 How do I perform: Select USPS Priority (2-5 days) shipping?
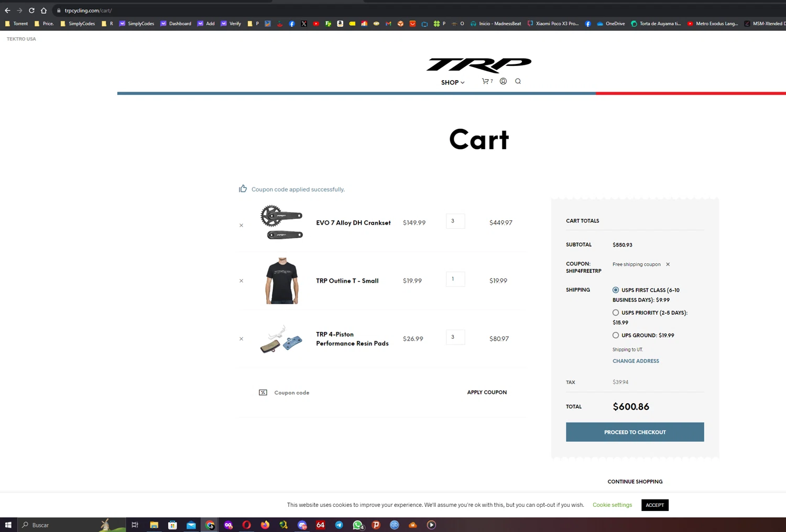[616, 313]
